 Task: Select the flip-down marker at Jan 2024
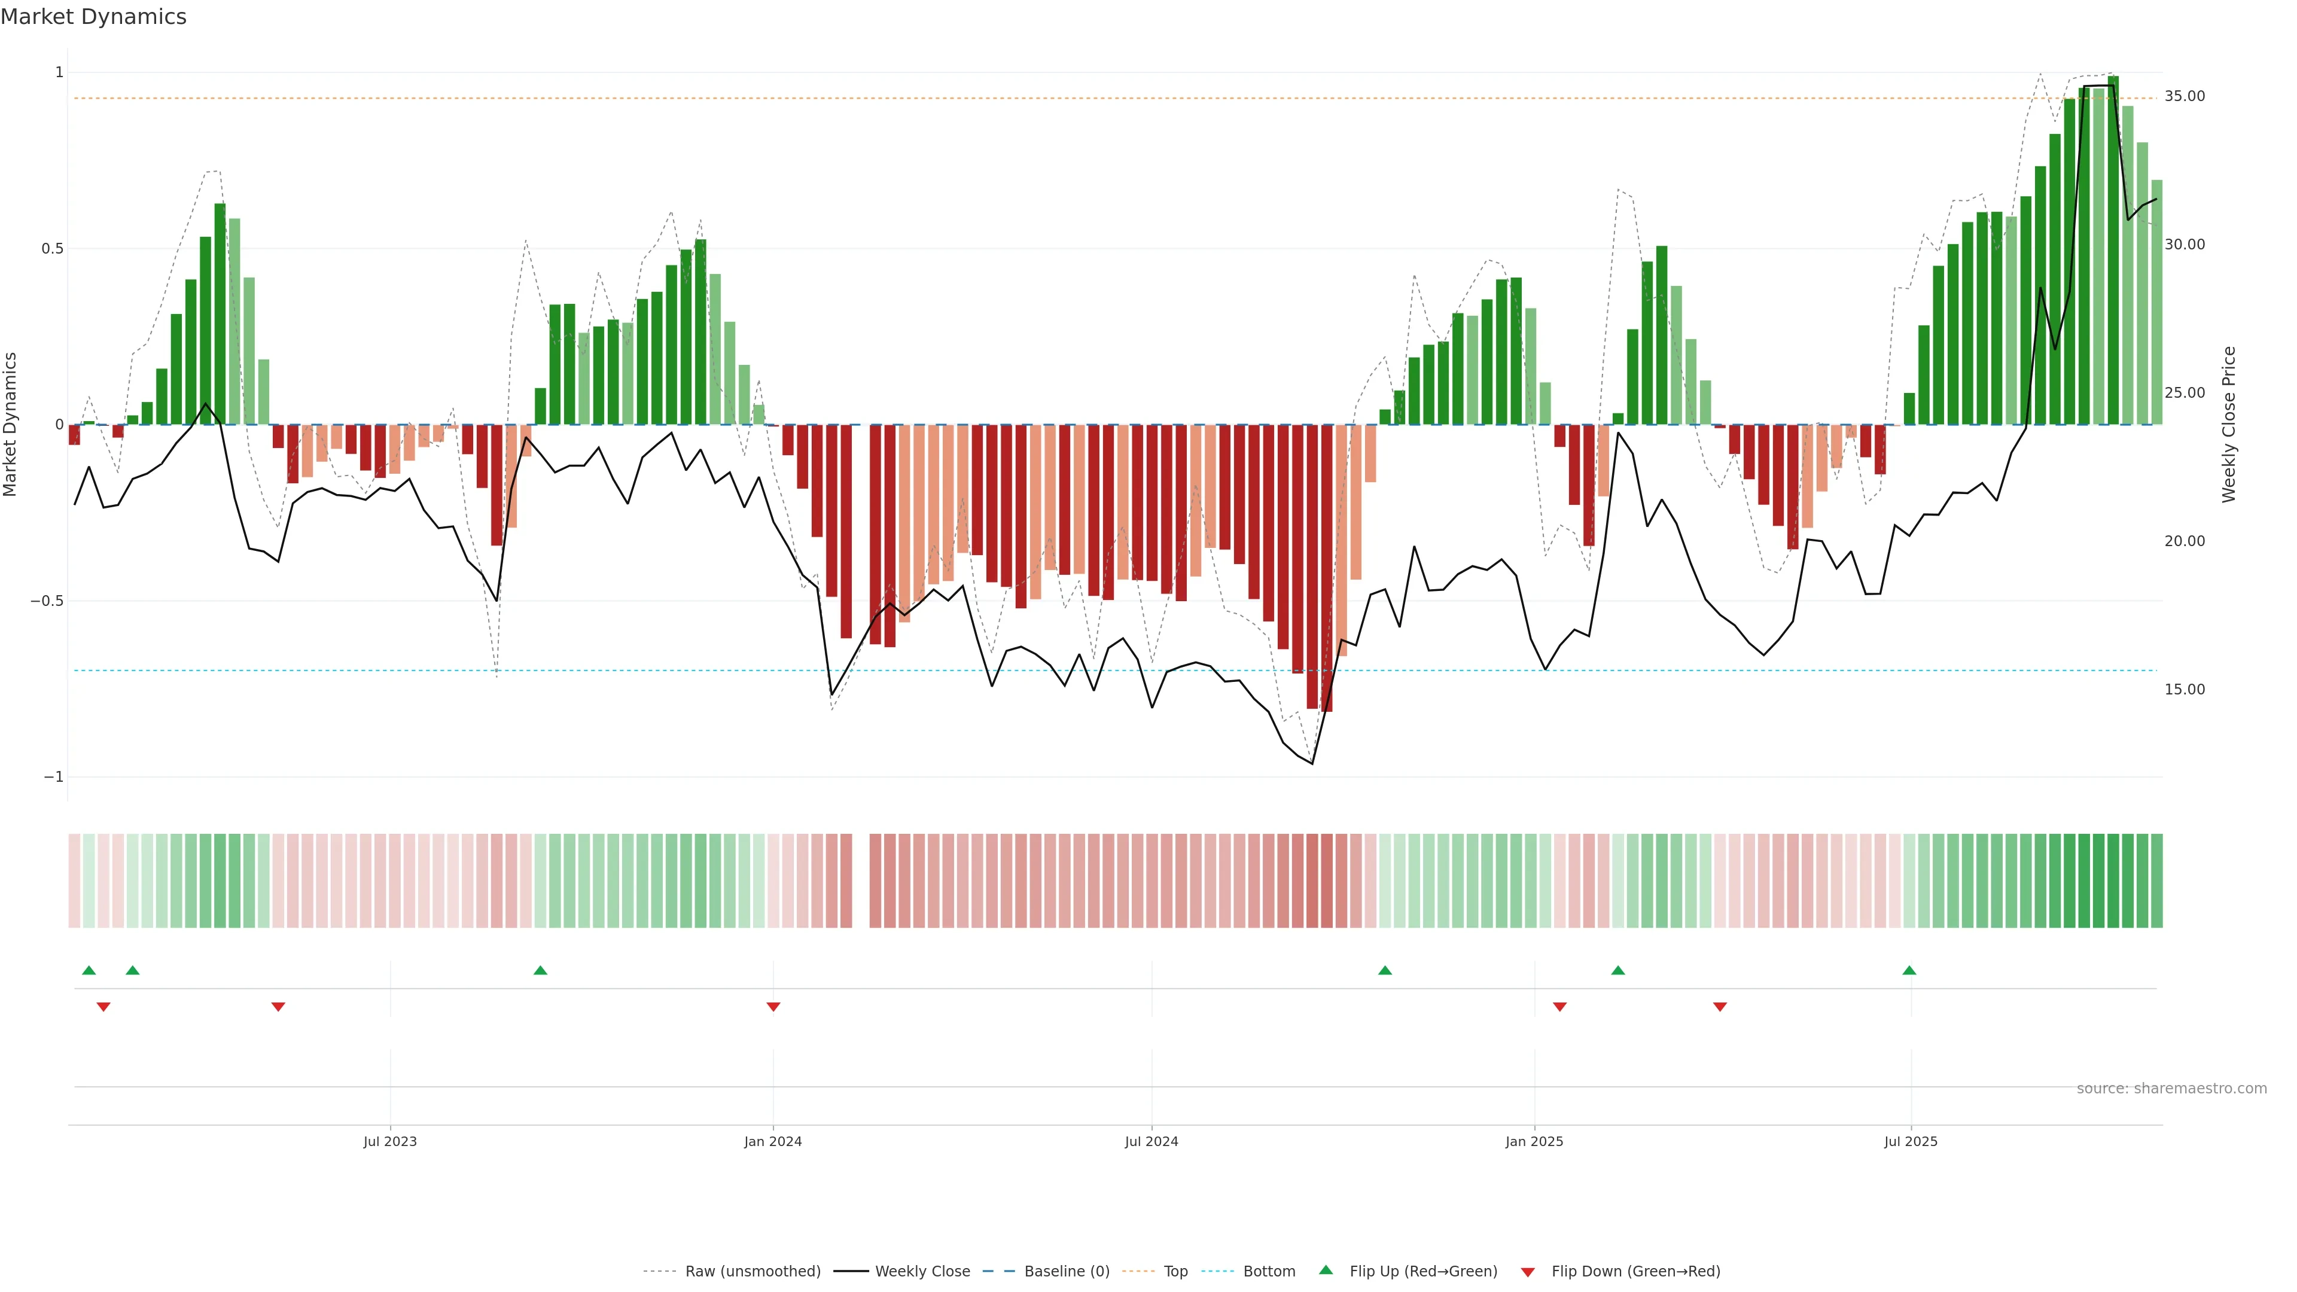coord(773,1007)
